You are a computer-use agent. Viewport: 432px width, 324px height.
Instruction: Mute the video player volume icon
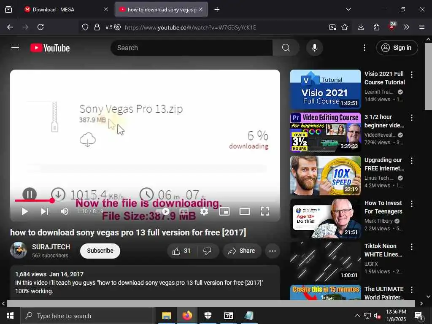(x=65, y=211)
